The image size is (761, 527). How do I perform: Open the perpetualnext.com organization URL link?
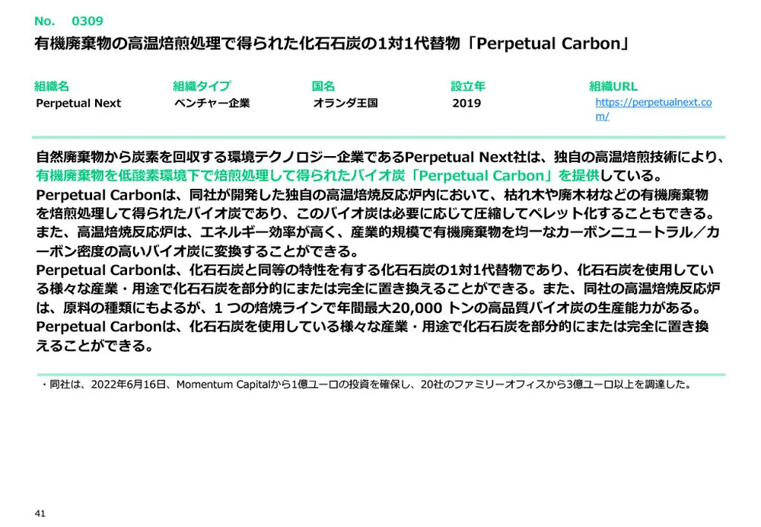[653, 110]
